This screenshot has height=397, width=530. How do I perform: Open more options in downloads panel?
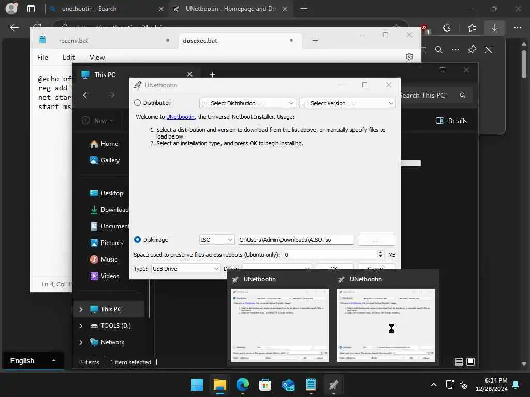coord(455,50)
